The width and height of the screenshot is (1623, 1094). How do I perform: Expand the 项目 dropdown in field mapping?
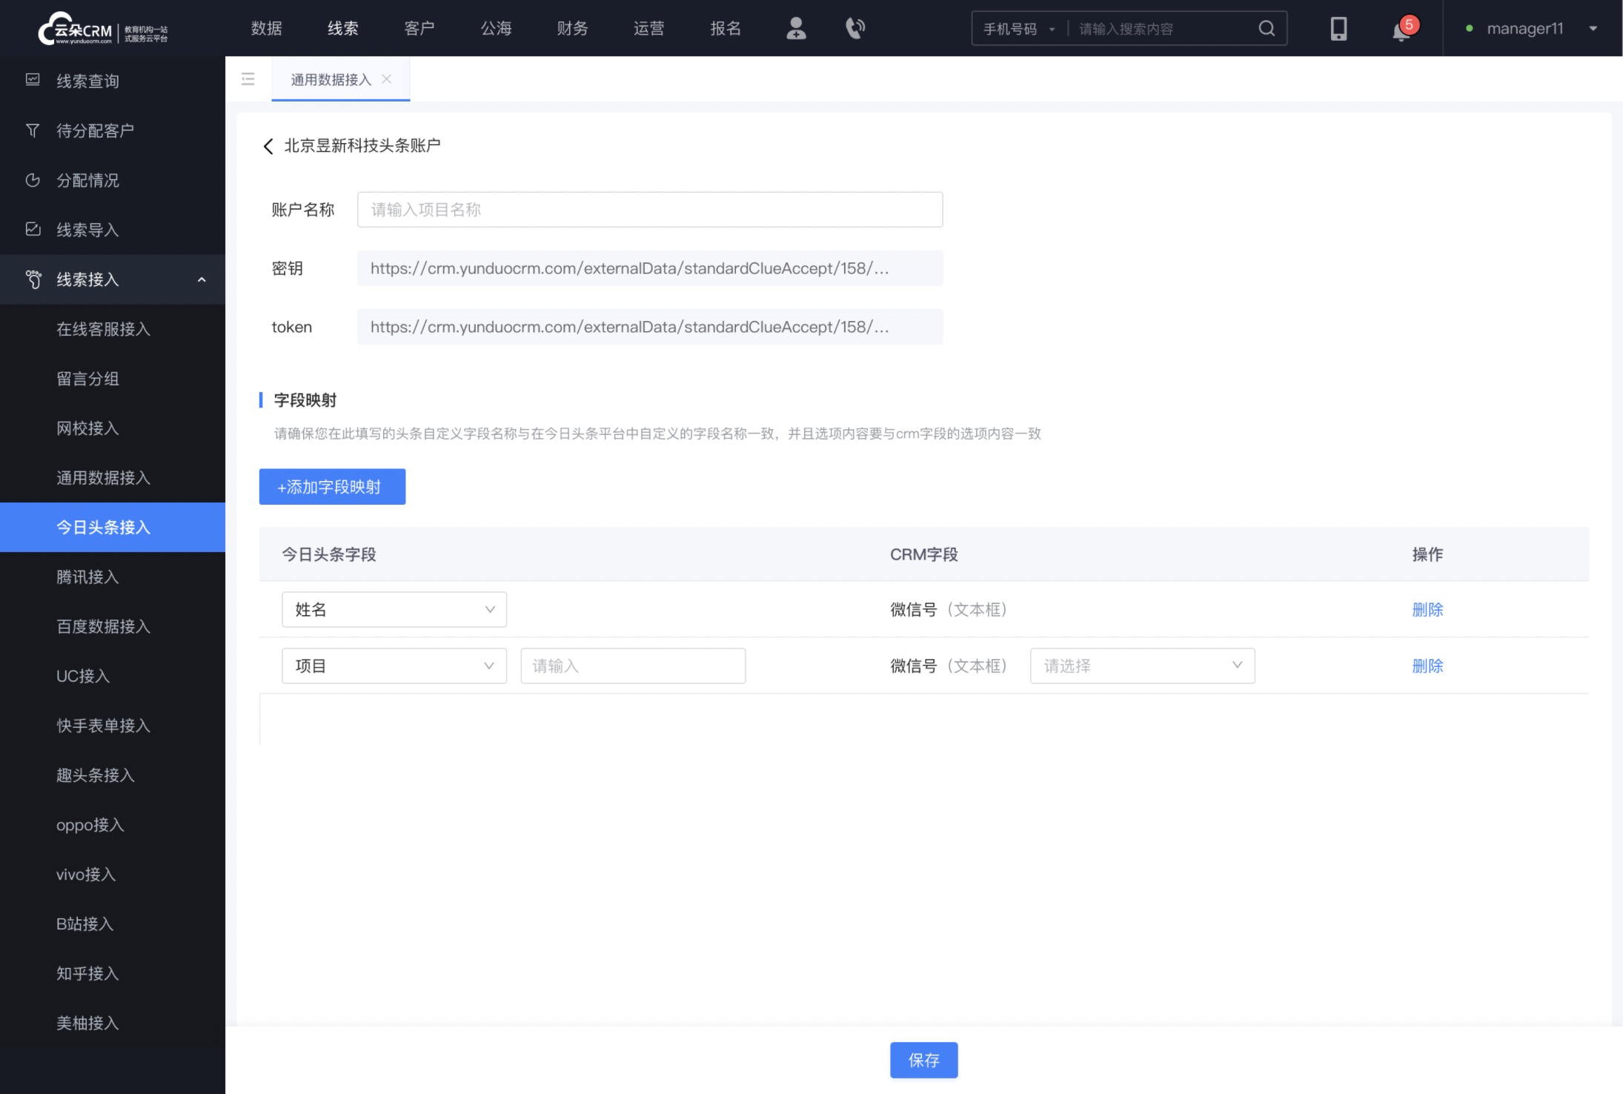click(x=391, y=666)
